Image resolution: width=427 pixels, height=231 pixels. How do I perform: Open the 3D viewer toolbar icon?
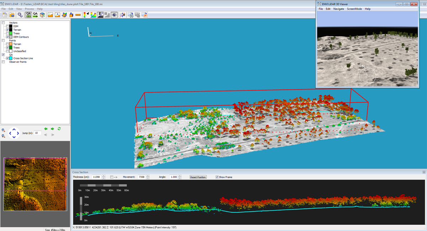[43, 15]
